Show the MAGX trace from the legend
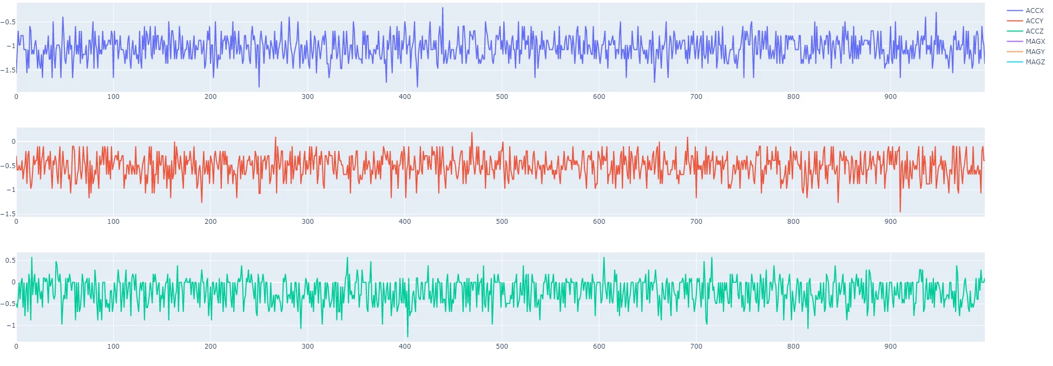 (x=1026, y=42)
